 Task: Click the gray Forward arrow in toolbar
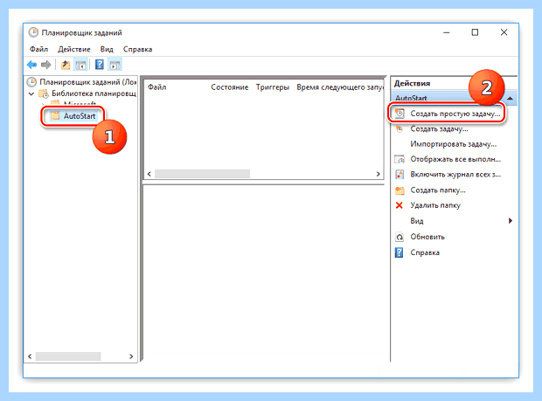coord(45,65)
